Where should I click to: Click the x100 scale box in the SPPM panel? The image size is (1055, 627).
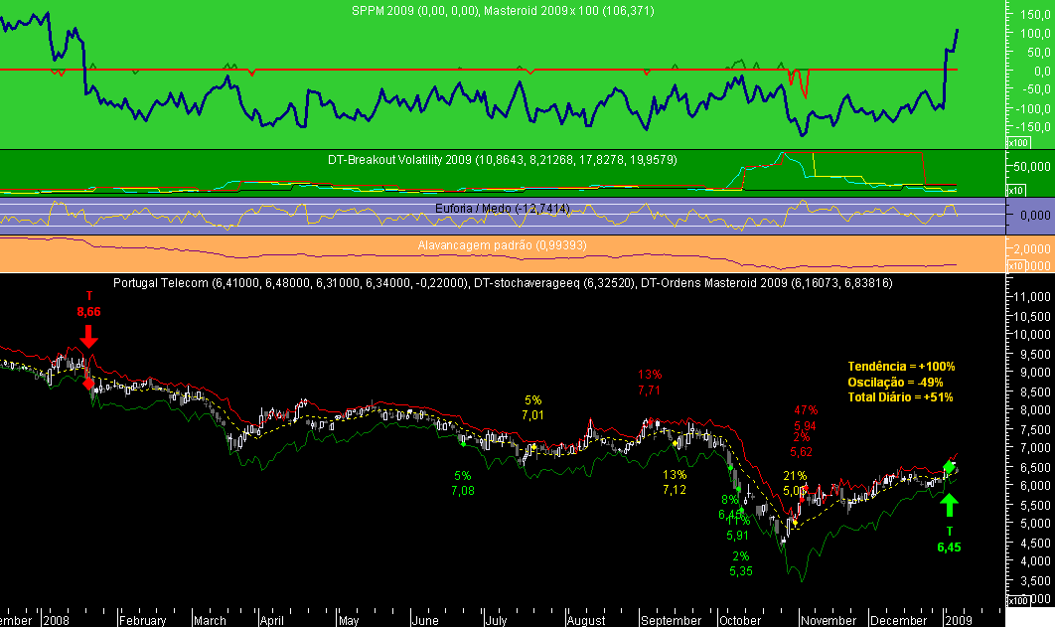(1017, 143)
